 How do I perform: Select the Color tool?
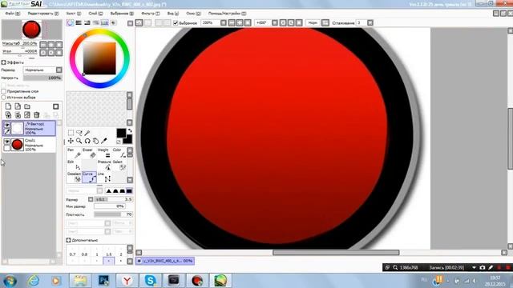(119, 153)
